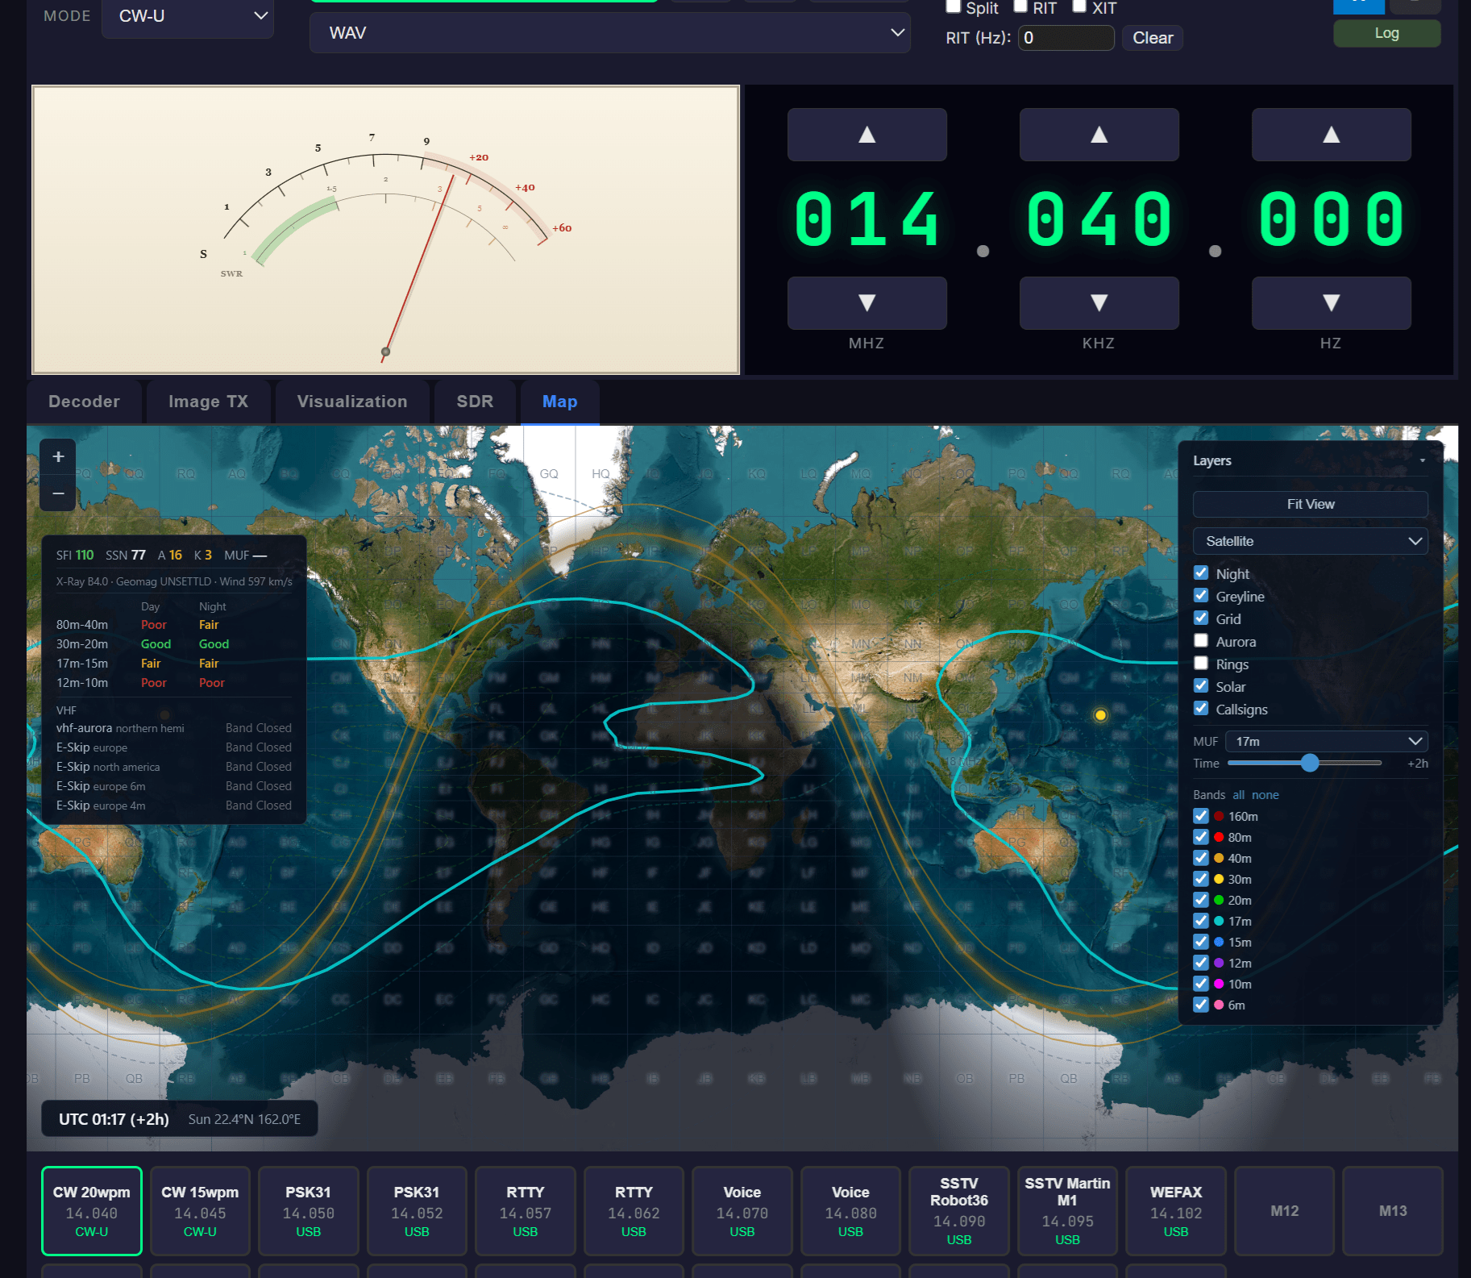Select the Map tab

(559, 402)
